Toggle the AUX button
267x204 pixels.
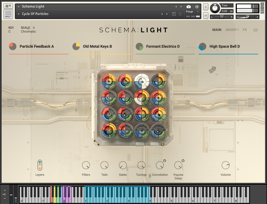click(x=262, y=12)
